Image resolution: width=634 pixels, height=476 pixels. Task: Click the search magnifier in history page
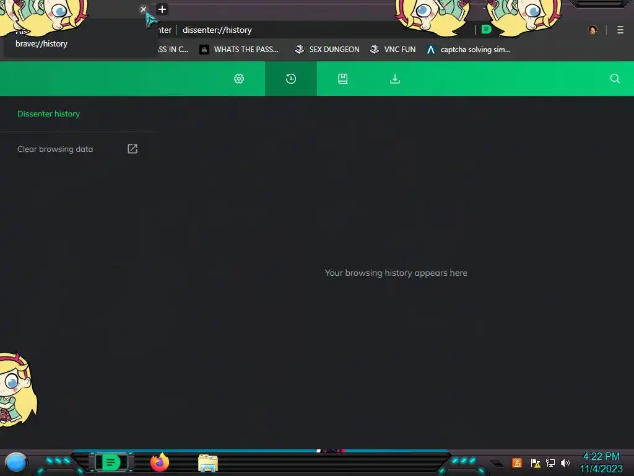pos(615,79)
